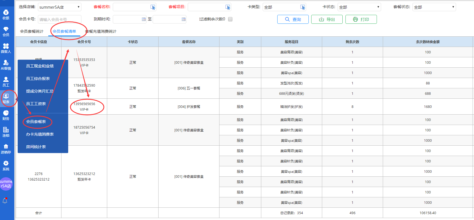Click the 套餐项目 picker icon
474x220 pixels.
click(x=228, y=7)
